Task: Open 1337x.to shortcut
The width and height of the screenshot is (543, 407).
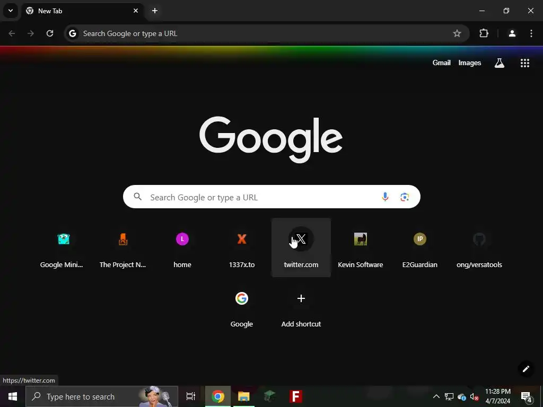Action: [242, 247]
